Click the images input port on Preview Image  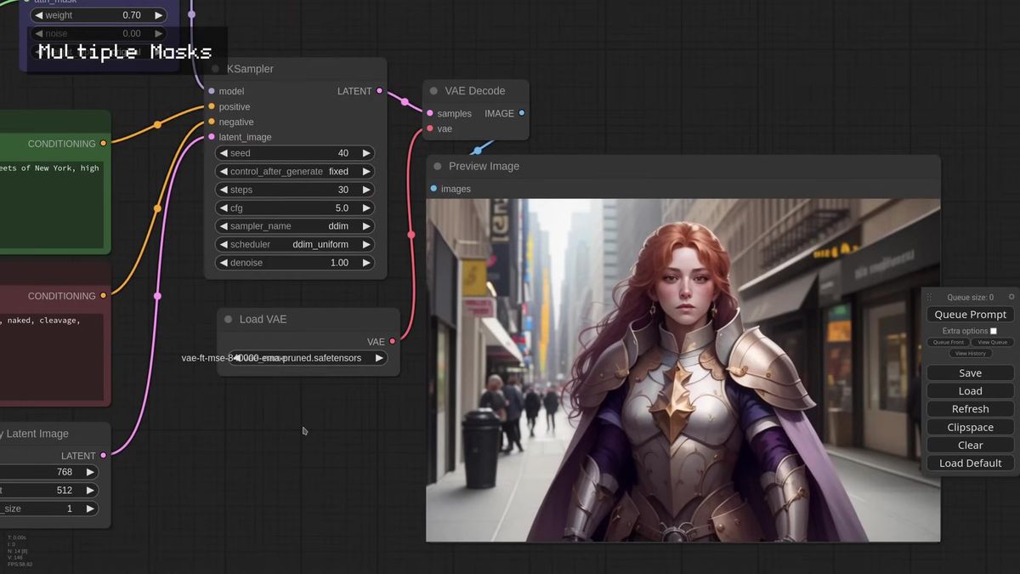[433, 189]
